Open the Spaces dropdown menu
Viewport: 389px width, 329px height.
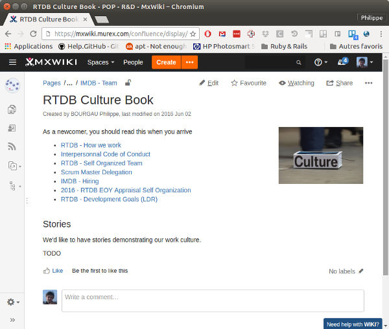[100, 62]
